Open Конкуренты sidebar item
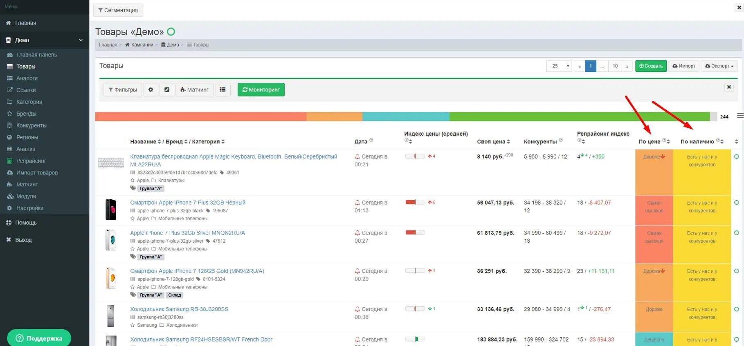 (31, 125)
